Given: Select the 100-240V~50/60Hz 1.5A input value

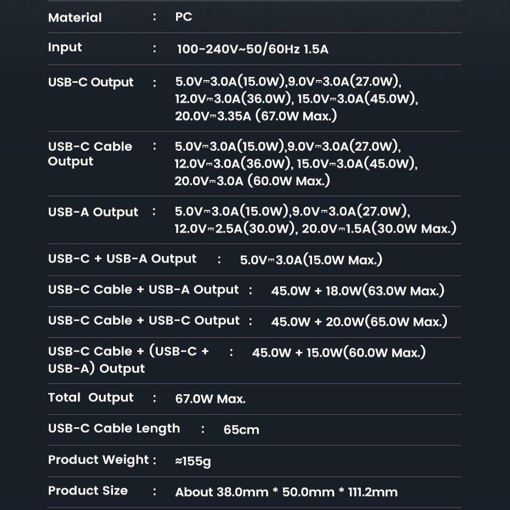Looking at the screenshot, I should tap(252, 49).
